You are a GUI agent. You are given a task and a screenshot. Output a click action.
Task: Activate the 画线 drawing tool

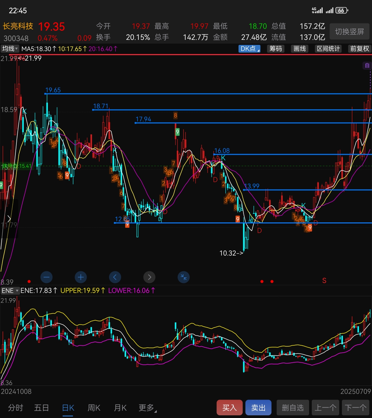(300, 49)
